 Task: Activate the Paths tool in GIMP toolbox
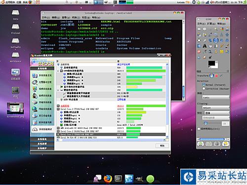pos(205,35)
